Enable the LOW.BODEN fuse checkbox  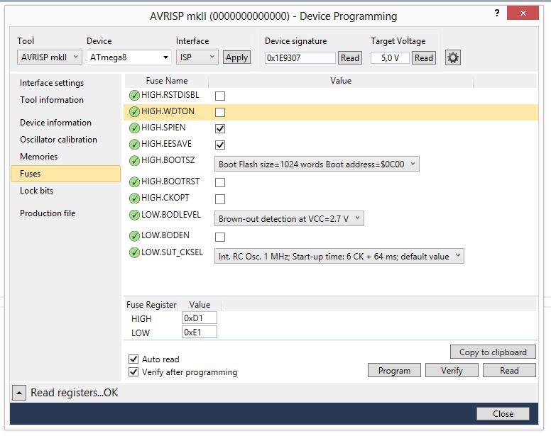coord(220,237)
